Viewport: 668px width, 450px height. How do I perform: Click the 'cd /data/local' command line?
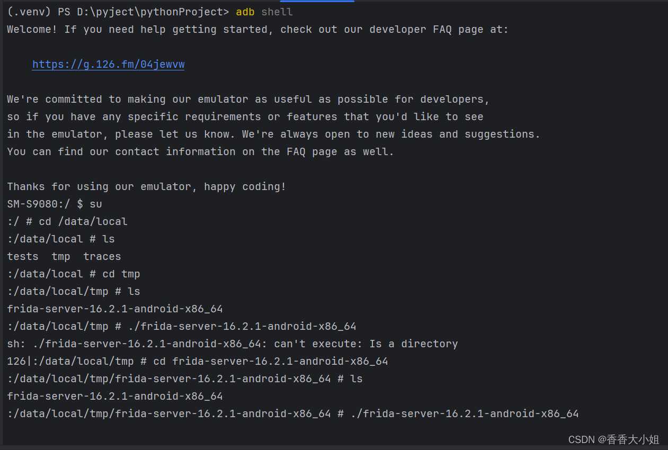pyautogui.click(x=83, y=221)
